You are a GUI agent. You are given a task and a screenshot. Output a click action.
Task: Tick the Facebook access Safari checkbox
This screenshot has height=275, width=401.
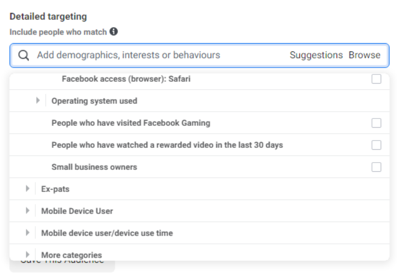coord(376,79)
